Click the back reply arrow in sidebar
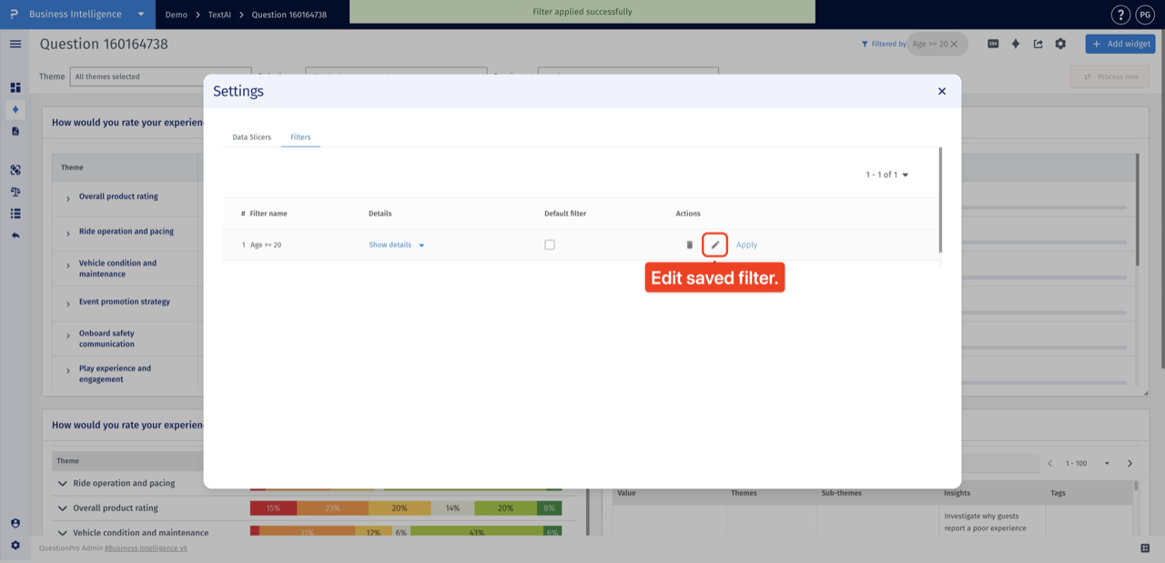Viewport: 1165px width, 563px height. (x=15, y=236)
